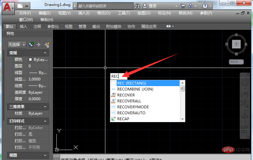Screen dimensions: 253x160
Task: Select RECOVER from the suggestion list
Action: (145, 95)
